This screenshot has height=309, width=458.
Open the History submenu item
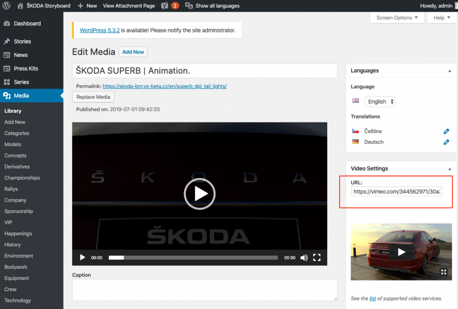(13, 244)
